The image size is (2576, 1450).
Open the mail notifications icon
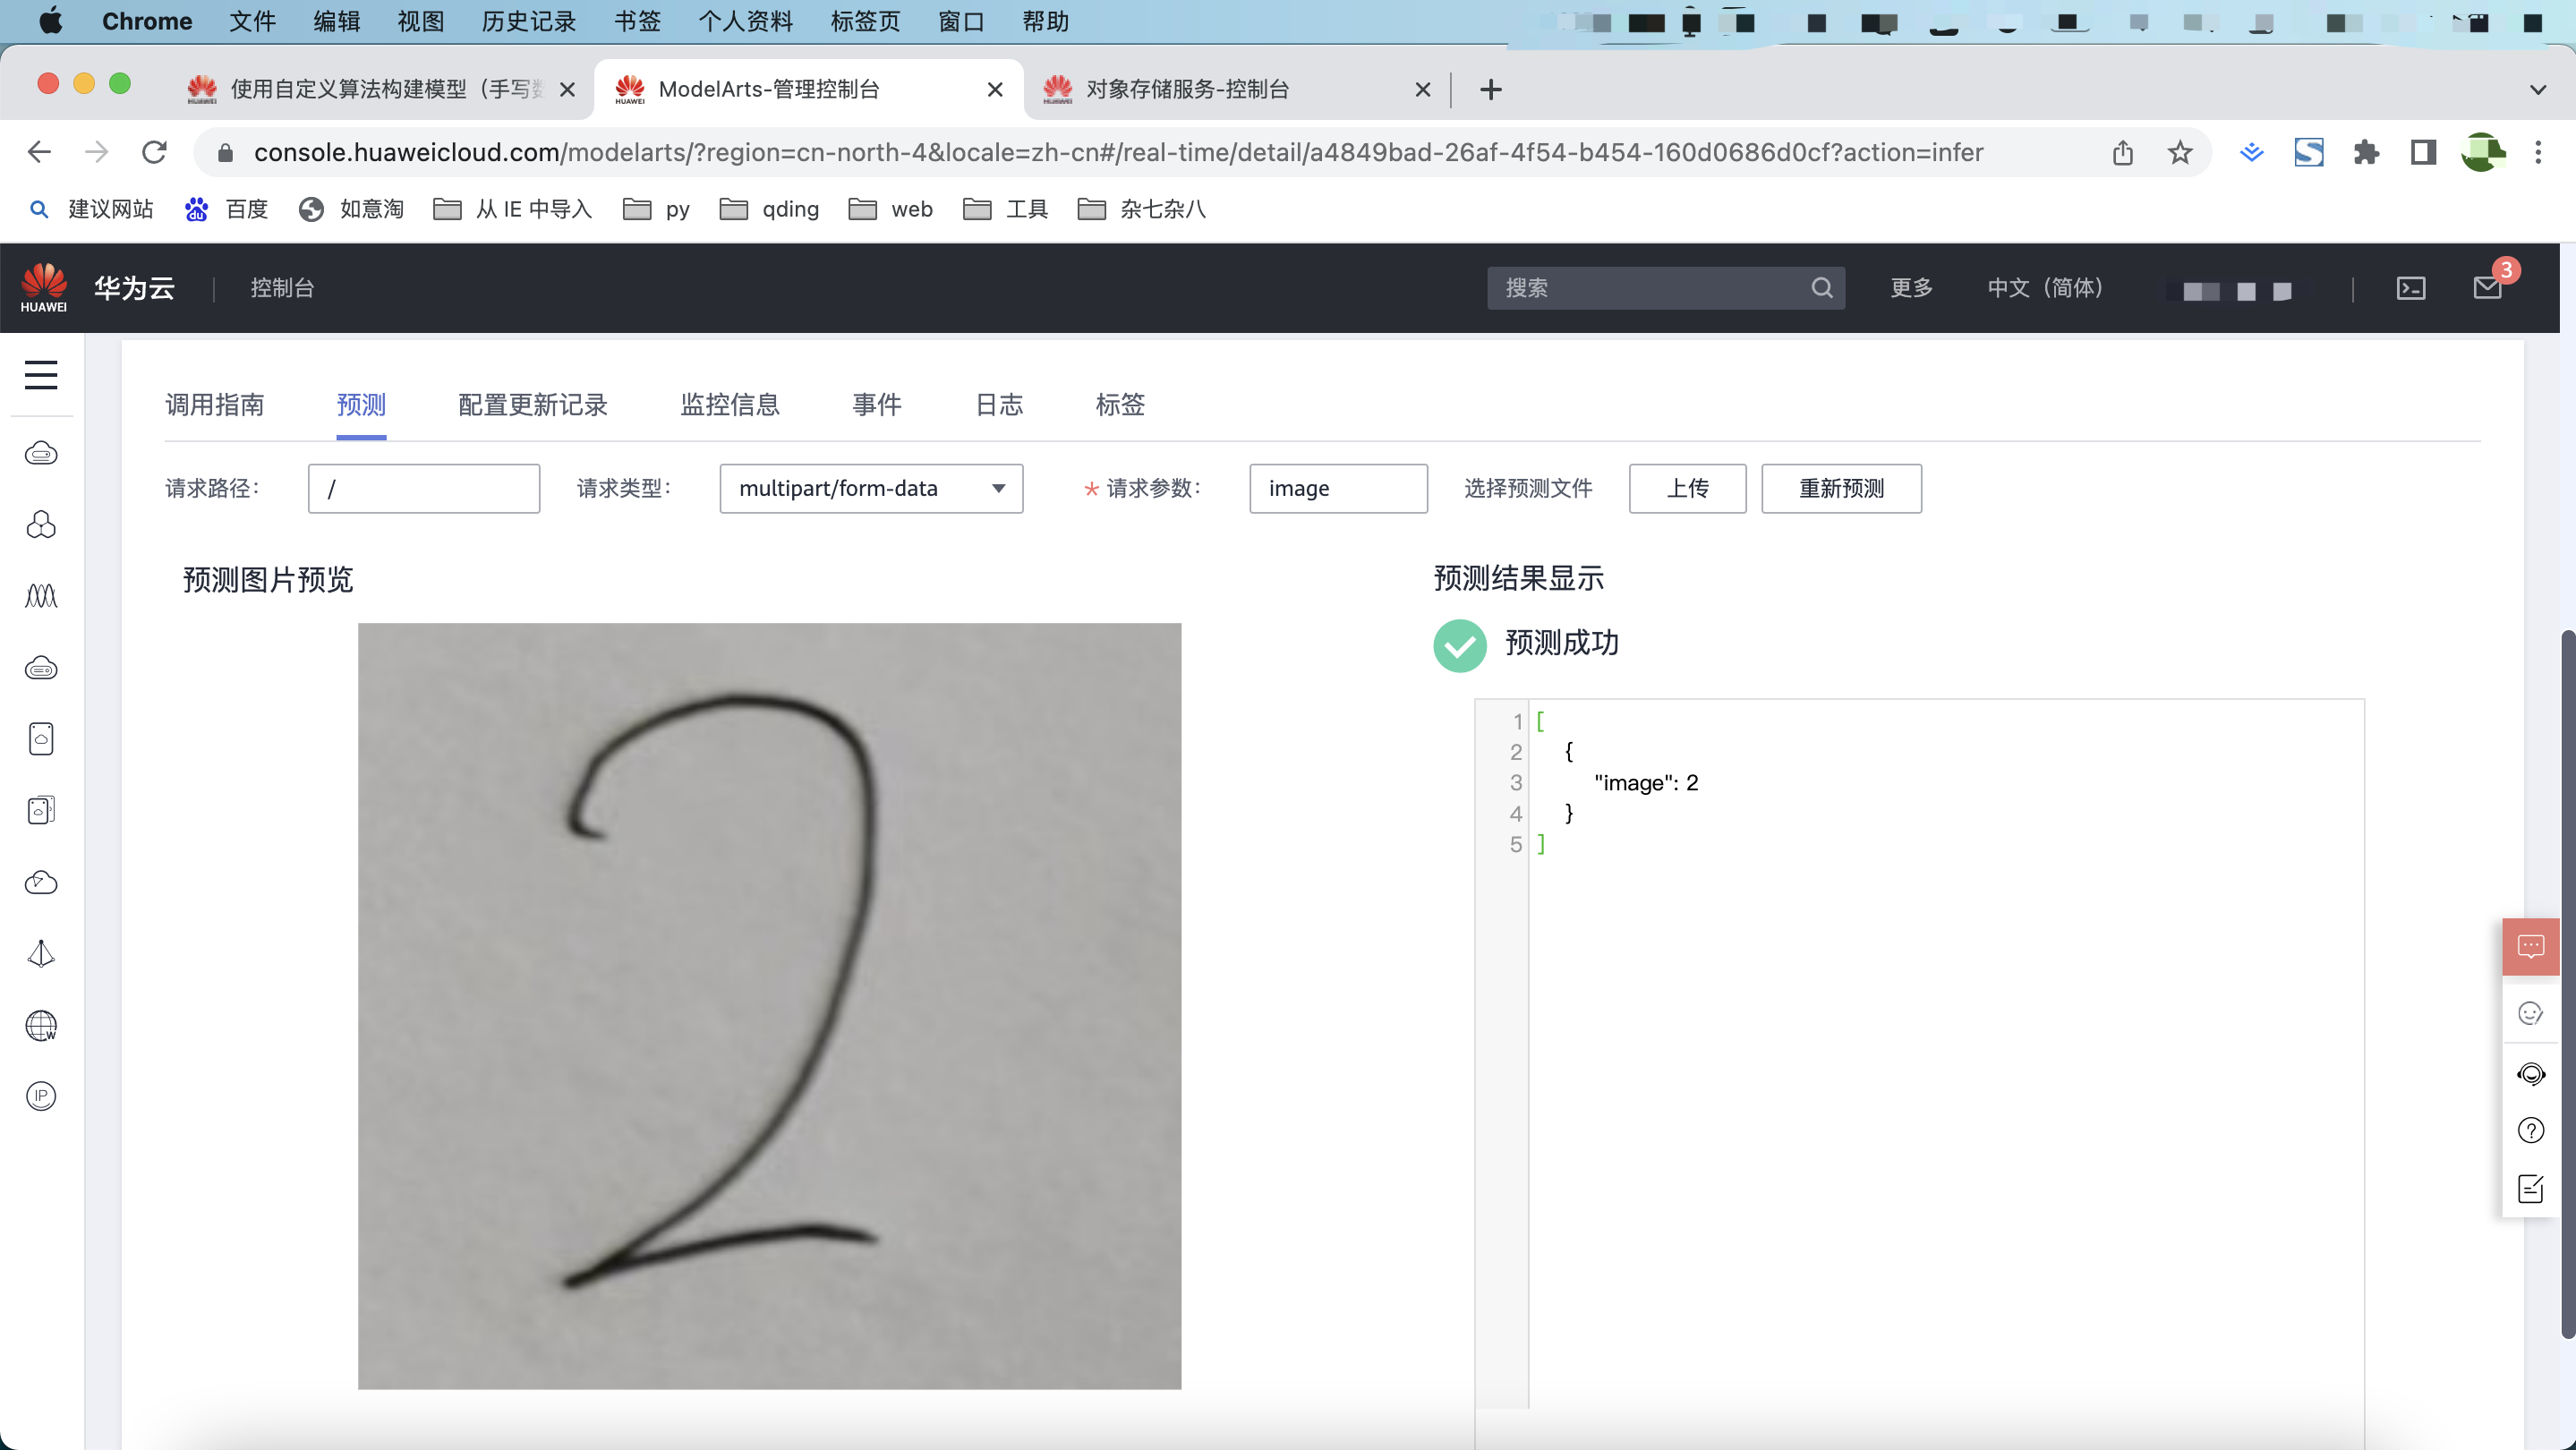2487,289
